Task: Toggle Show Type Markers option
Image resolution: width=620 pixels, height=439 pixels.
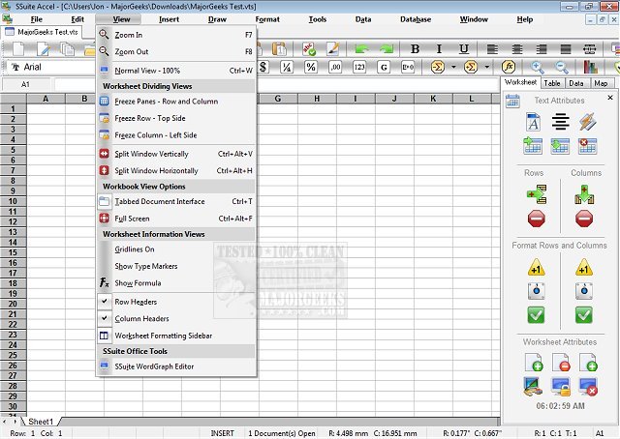Action: coord(176,266)
